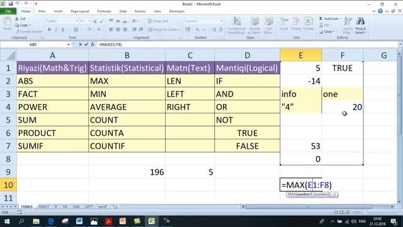This screenshot has height=227, width=403.
Task: Open the font name dropdown
Action: [77, 21]
